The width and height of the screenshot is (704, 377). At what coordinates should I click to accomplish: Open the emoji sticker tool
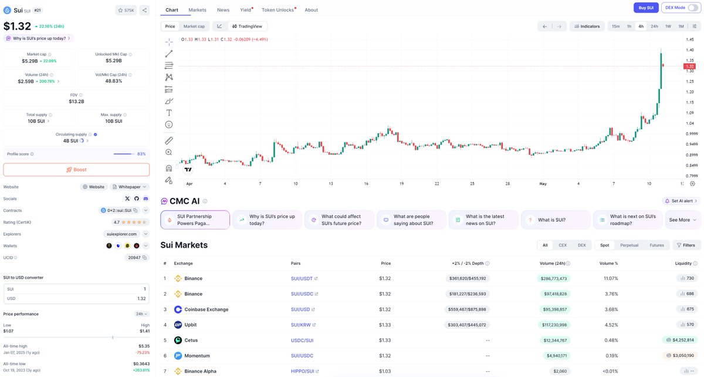click(169, 124)
